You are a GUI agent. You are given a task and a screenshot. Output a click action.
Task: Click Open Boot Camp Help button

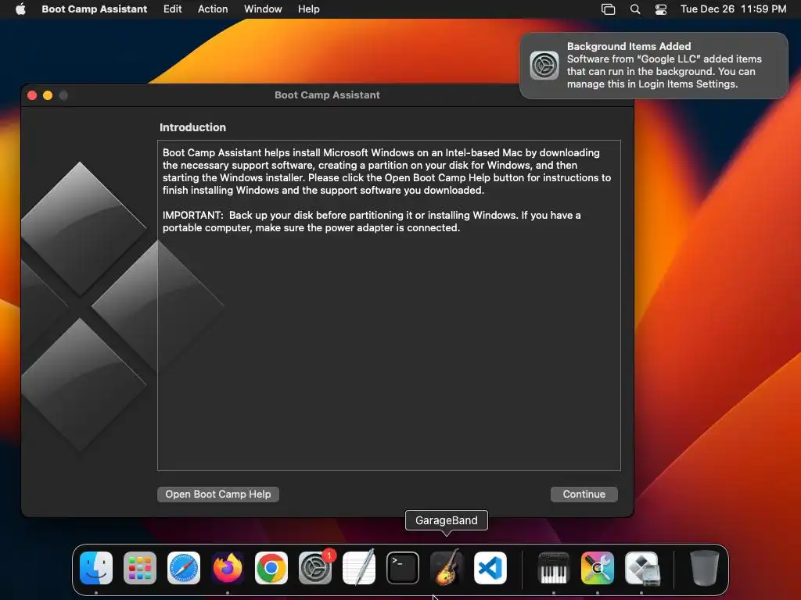(x=218, y=494)
